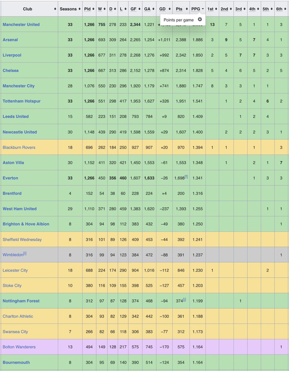The image size is (289, 371).
Task: Open Wimbledon club link
Action: [13, 255]
